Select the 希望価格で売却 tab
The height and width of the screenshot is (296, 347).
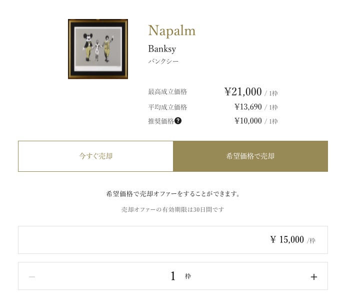coord(250,156)
